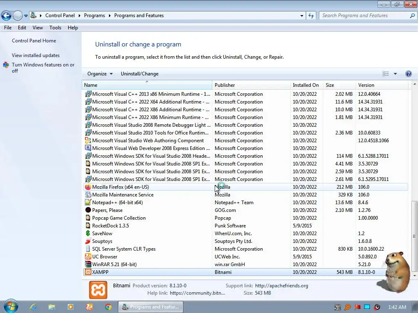Go to Control Panel Home
This screenshot has width=418, height=313.
(34, 41)
